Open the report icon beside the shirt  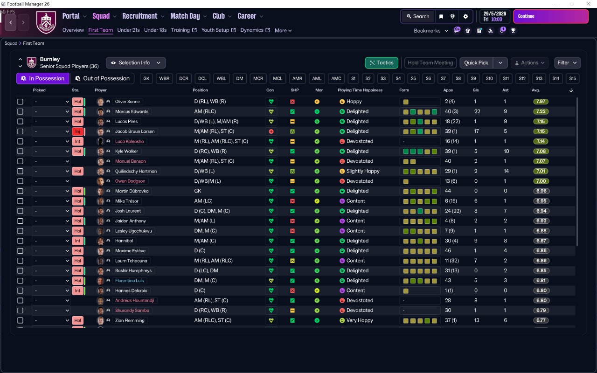pyautogui.click(x=479, y=31)
